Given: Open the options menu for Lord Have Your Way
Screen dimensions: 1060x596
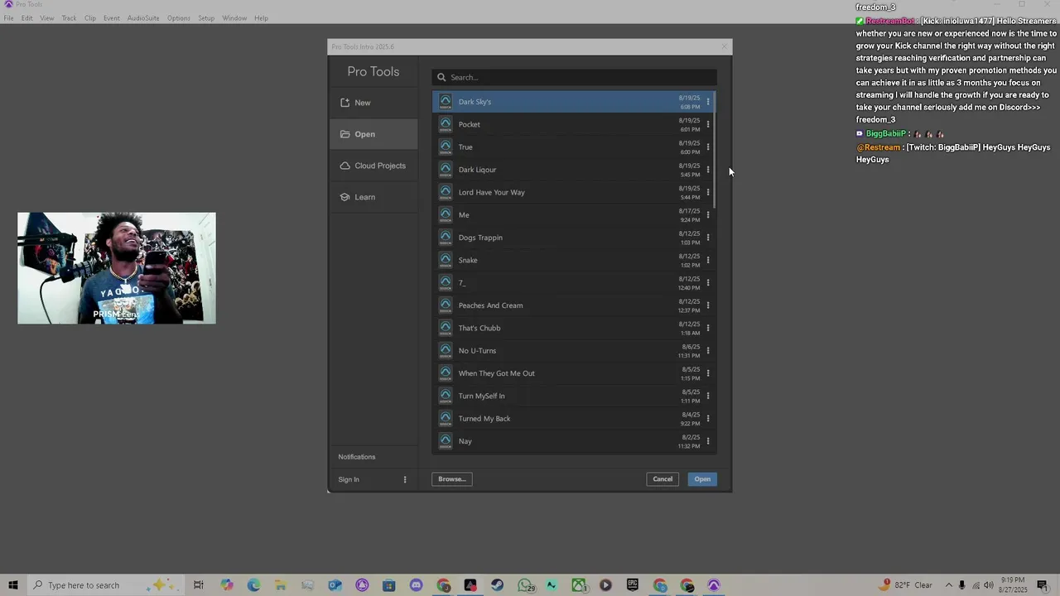Looking at the screenshot, I should [708, 192].
